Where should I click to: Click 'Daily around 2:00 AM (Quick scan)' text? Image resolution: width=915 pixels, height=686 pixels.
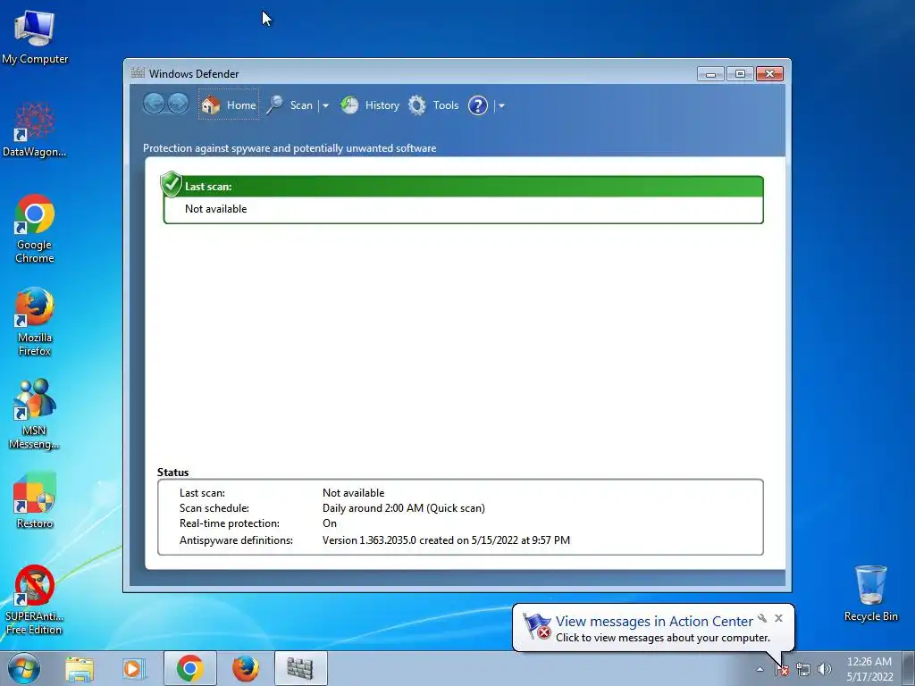coord(404,508)
